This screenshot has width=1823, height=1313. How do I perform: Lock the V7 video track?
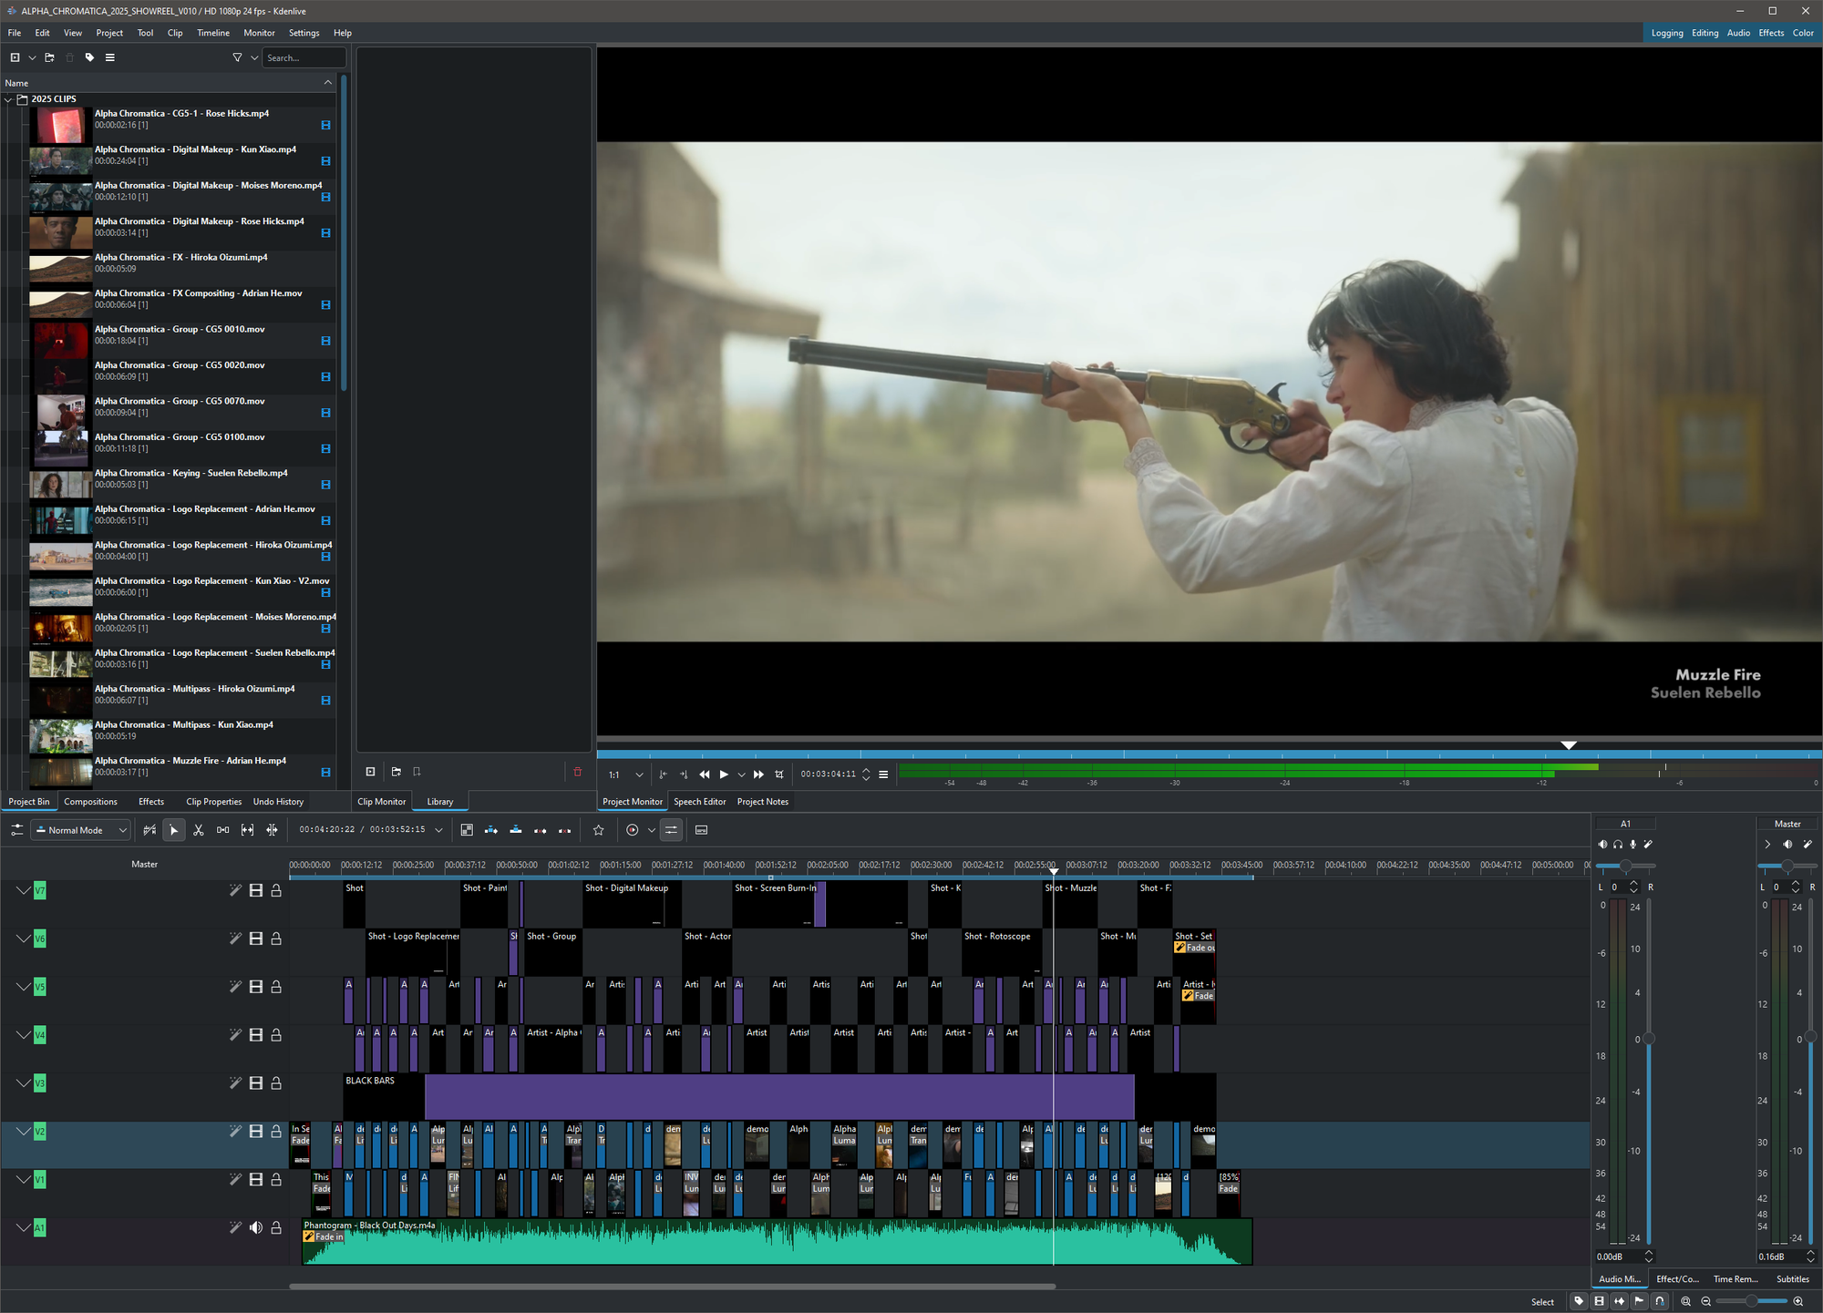tap(276, 890)
